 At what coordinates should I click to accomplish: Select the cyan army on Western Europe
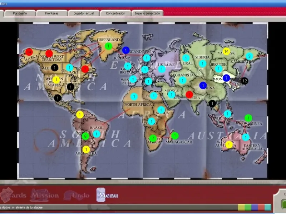click(133, 79)
